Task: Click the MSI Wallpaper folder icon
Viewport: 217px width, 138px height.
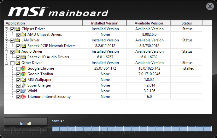Action: [x=23, y=80]
